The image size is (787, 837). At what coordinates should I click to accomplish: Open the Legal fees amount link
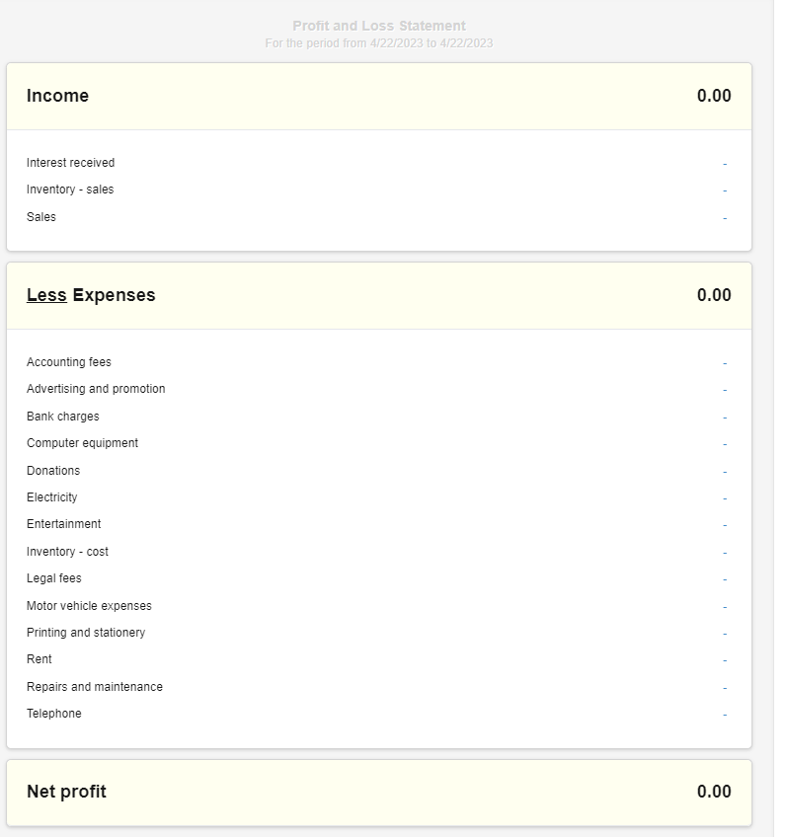725,579
